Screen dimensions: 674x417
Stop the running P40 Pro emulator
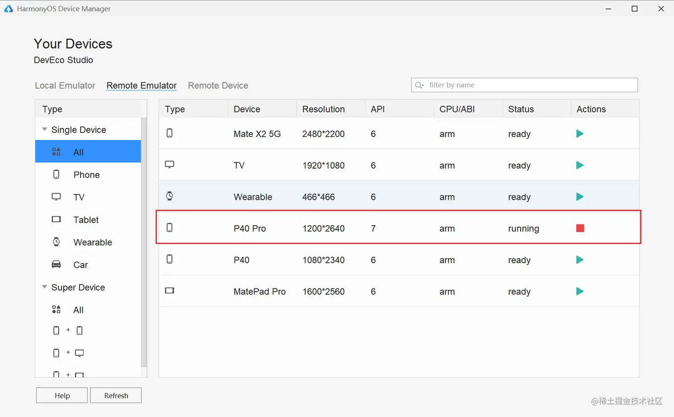point(580,228)
